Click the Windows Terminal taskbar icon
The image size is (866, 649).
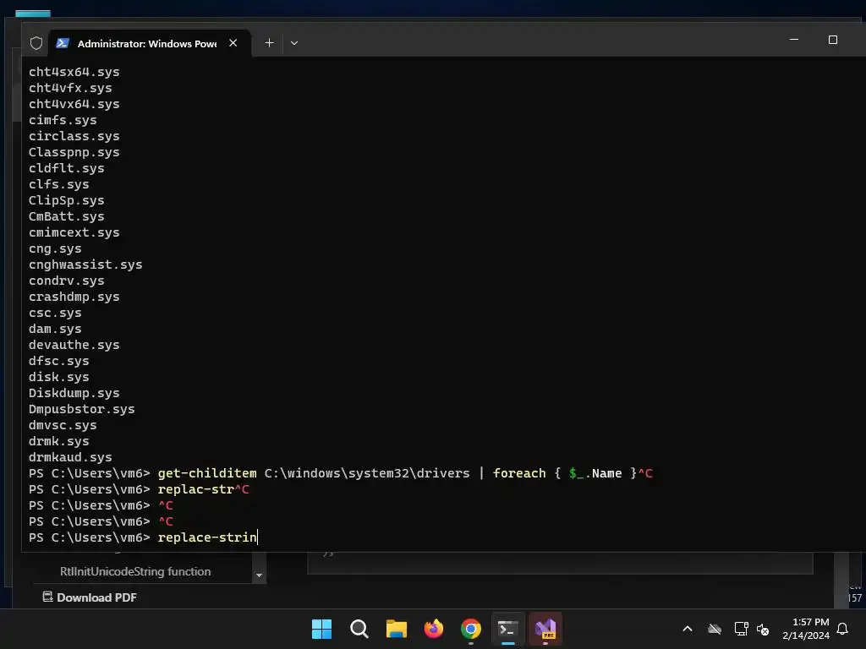coord(507,629)
